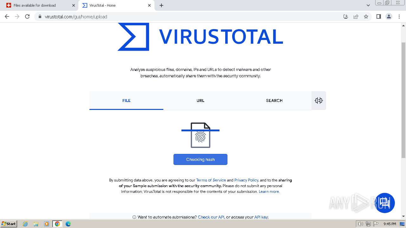Open Microsoft Edge from the taskbar

(x=68, y=224)
